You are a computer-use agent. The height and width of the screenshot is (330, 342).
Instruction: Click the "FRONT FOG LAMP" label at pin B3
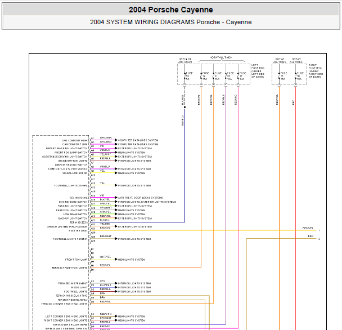pyautogui.click(x=76, y=260)
